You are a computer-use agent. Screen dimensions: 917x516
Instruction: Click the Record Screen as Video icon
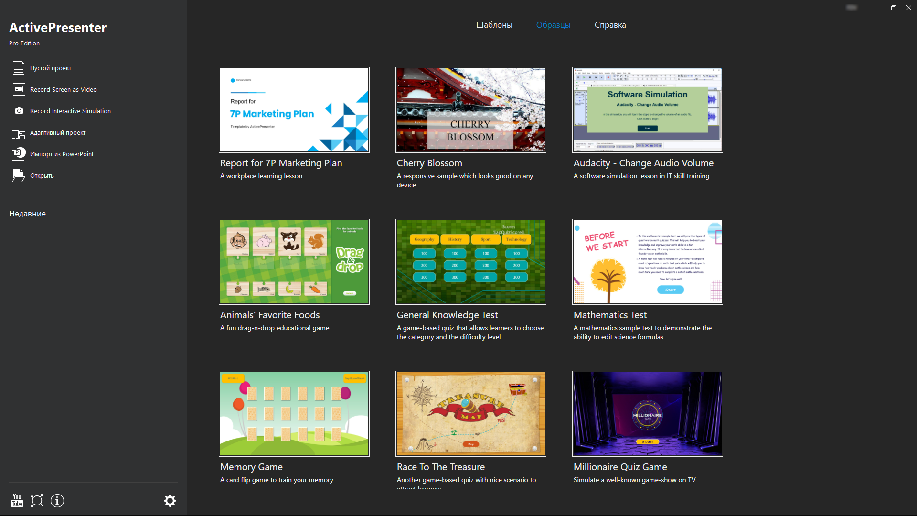(x=19, y=89)
